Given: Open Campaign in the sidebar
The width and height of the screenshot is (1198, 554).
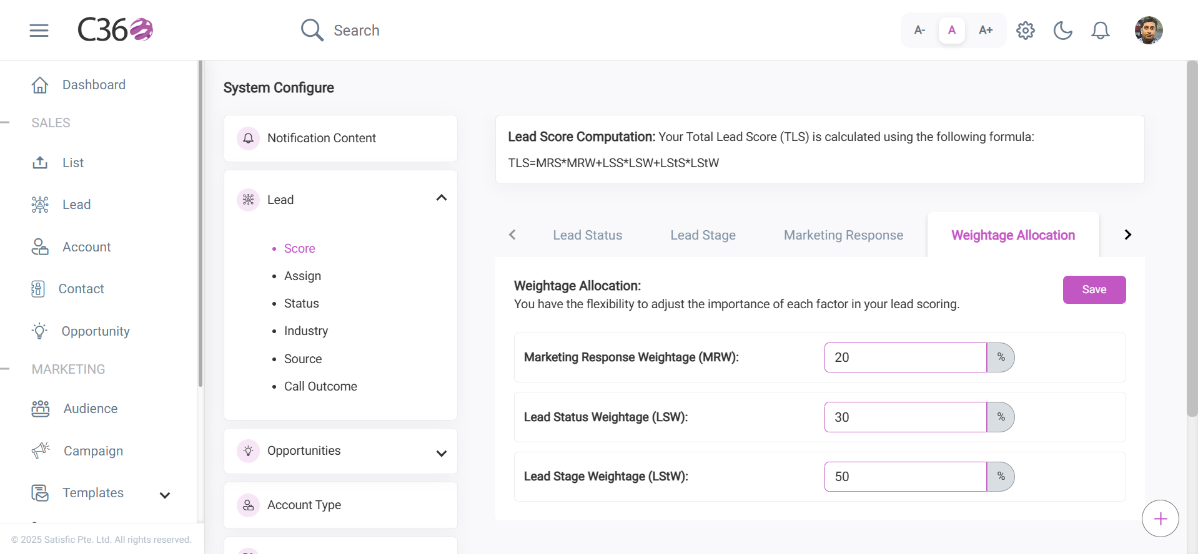Looking at the screenshot, I should (93, 451).
